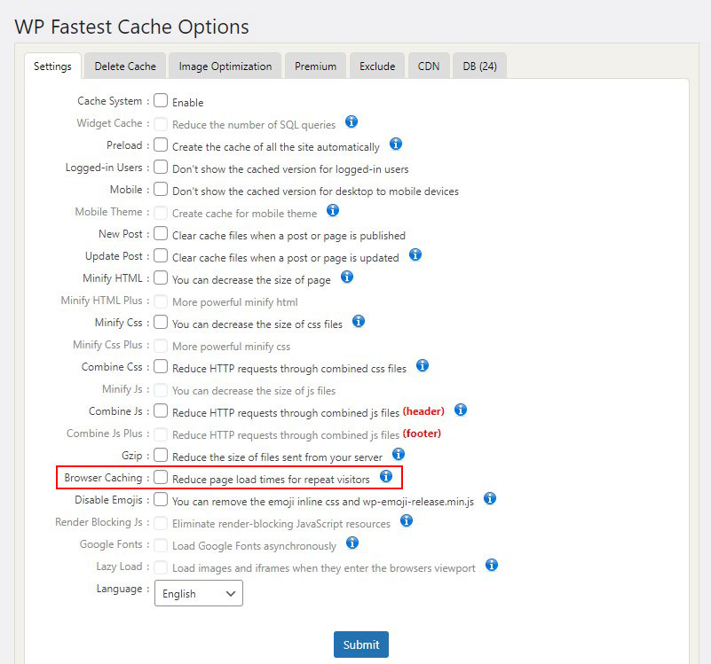The height and width of the screenshot is (664, 711).
Task: Click info icon next to Combine Css
Action: [423, 365]
